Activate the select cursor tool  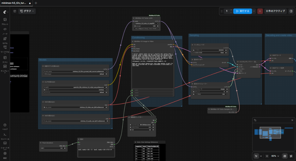tap(256, 156)
